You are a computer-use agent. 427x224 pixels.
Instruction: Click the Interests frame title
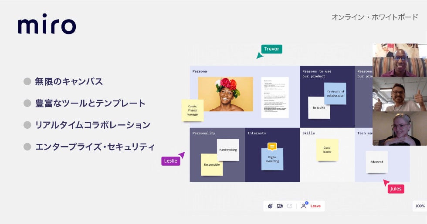pyautogui.click(x=257, y=133)
